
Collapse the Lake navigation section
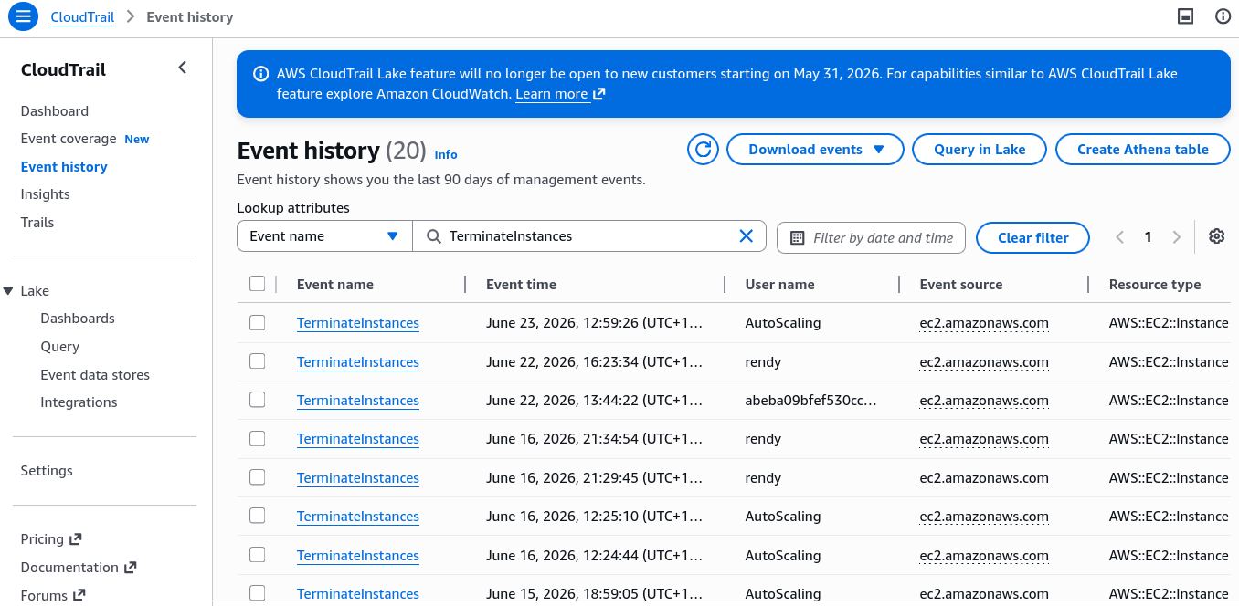[x=9, y=291]
